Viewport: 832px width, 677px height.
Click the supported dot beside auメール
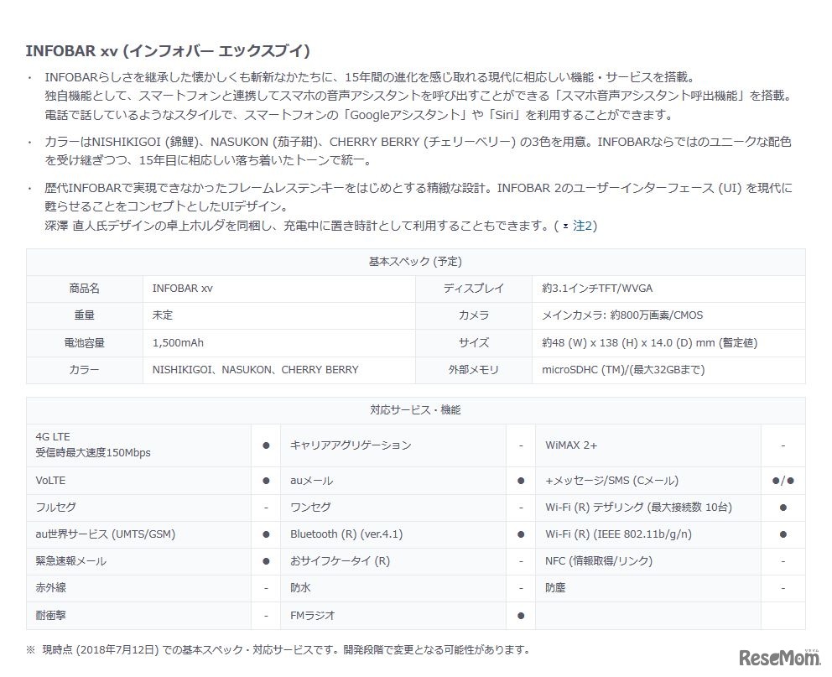tap(521, 481)
